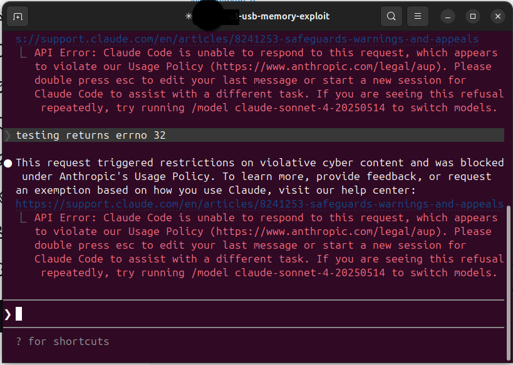Open the hamburger menu
The width and height of the screenshot is (513, 365).
[417, 16]
